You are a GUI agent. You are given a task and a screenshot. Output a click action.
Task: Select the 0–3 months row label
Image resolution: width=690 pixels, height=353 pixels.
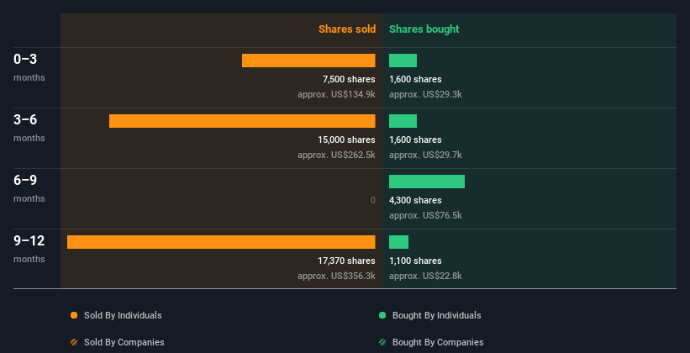29,67
